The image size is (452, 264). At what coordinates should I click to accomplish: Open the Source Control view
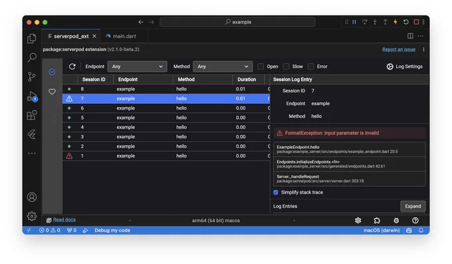tap(32, 76)
